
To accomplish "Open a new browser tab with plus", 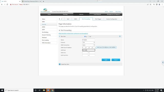I will click(x=43, y=2).
